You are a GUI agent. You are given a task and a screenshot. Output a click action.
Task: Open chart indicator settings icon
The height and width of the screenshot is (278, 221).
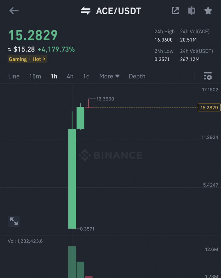pyautogui.click(x=208, y=76)
